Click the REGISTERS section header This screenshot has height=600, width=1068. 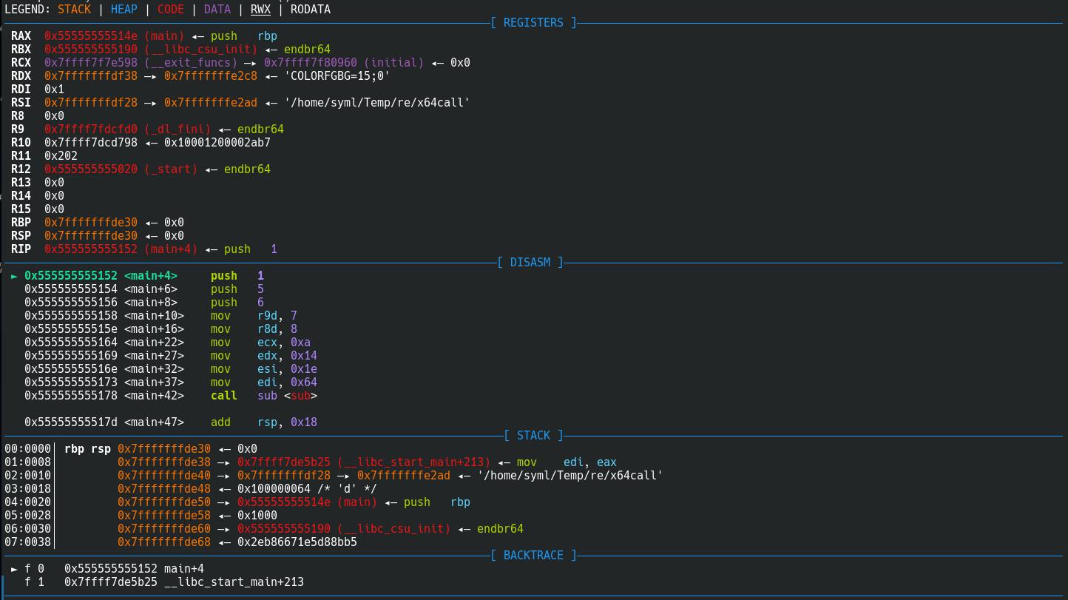(533, 23)
